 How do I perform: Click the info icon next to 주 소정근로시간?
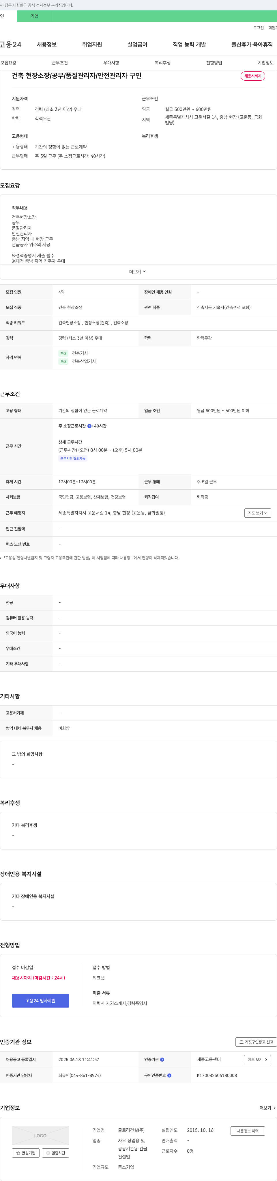[x=89, y=426]
